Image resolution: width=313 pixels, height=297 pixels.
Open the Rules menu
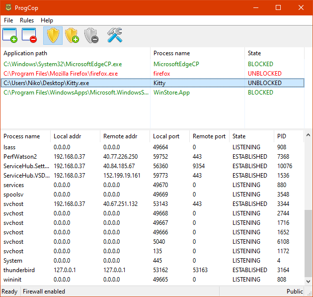(27, 20)
